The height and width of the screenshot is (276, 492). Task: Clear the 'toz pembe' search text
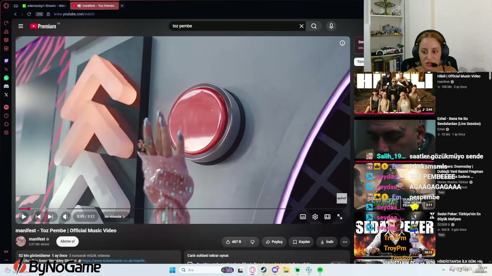point(302,26)
